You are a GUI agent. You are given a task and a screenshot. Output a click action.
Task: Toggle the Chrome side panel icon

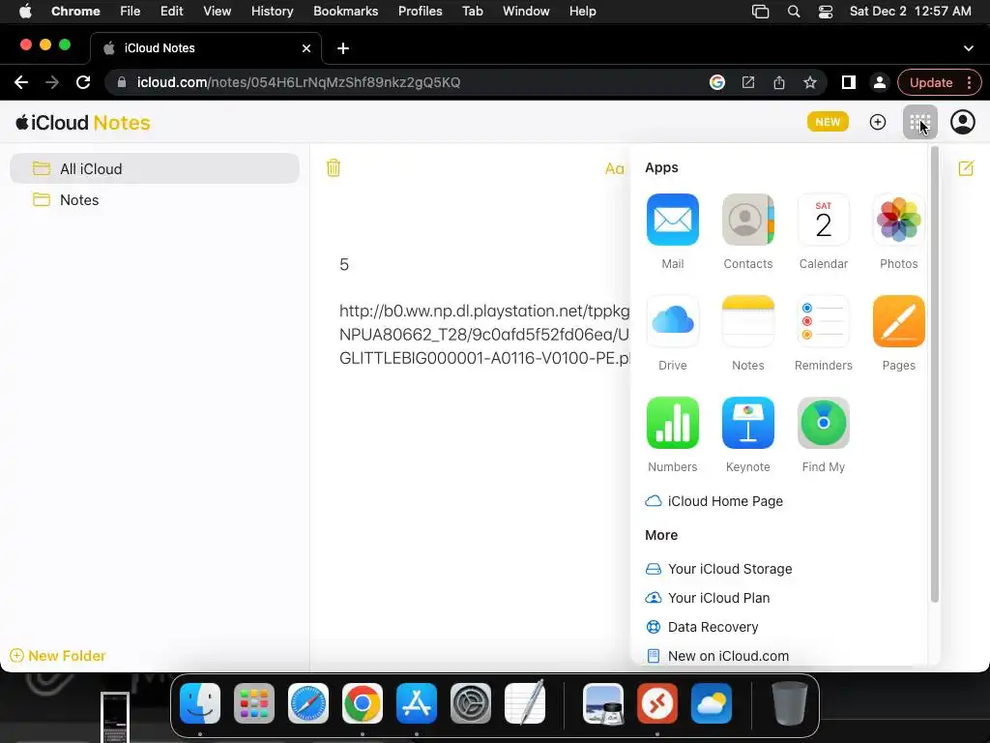click(849, 82)
